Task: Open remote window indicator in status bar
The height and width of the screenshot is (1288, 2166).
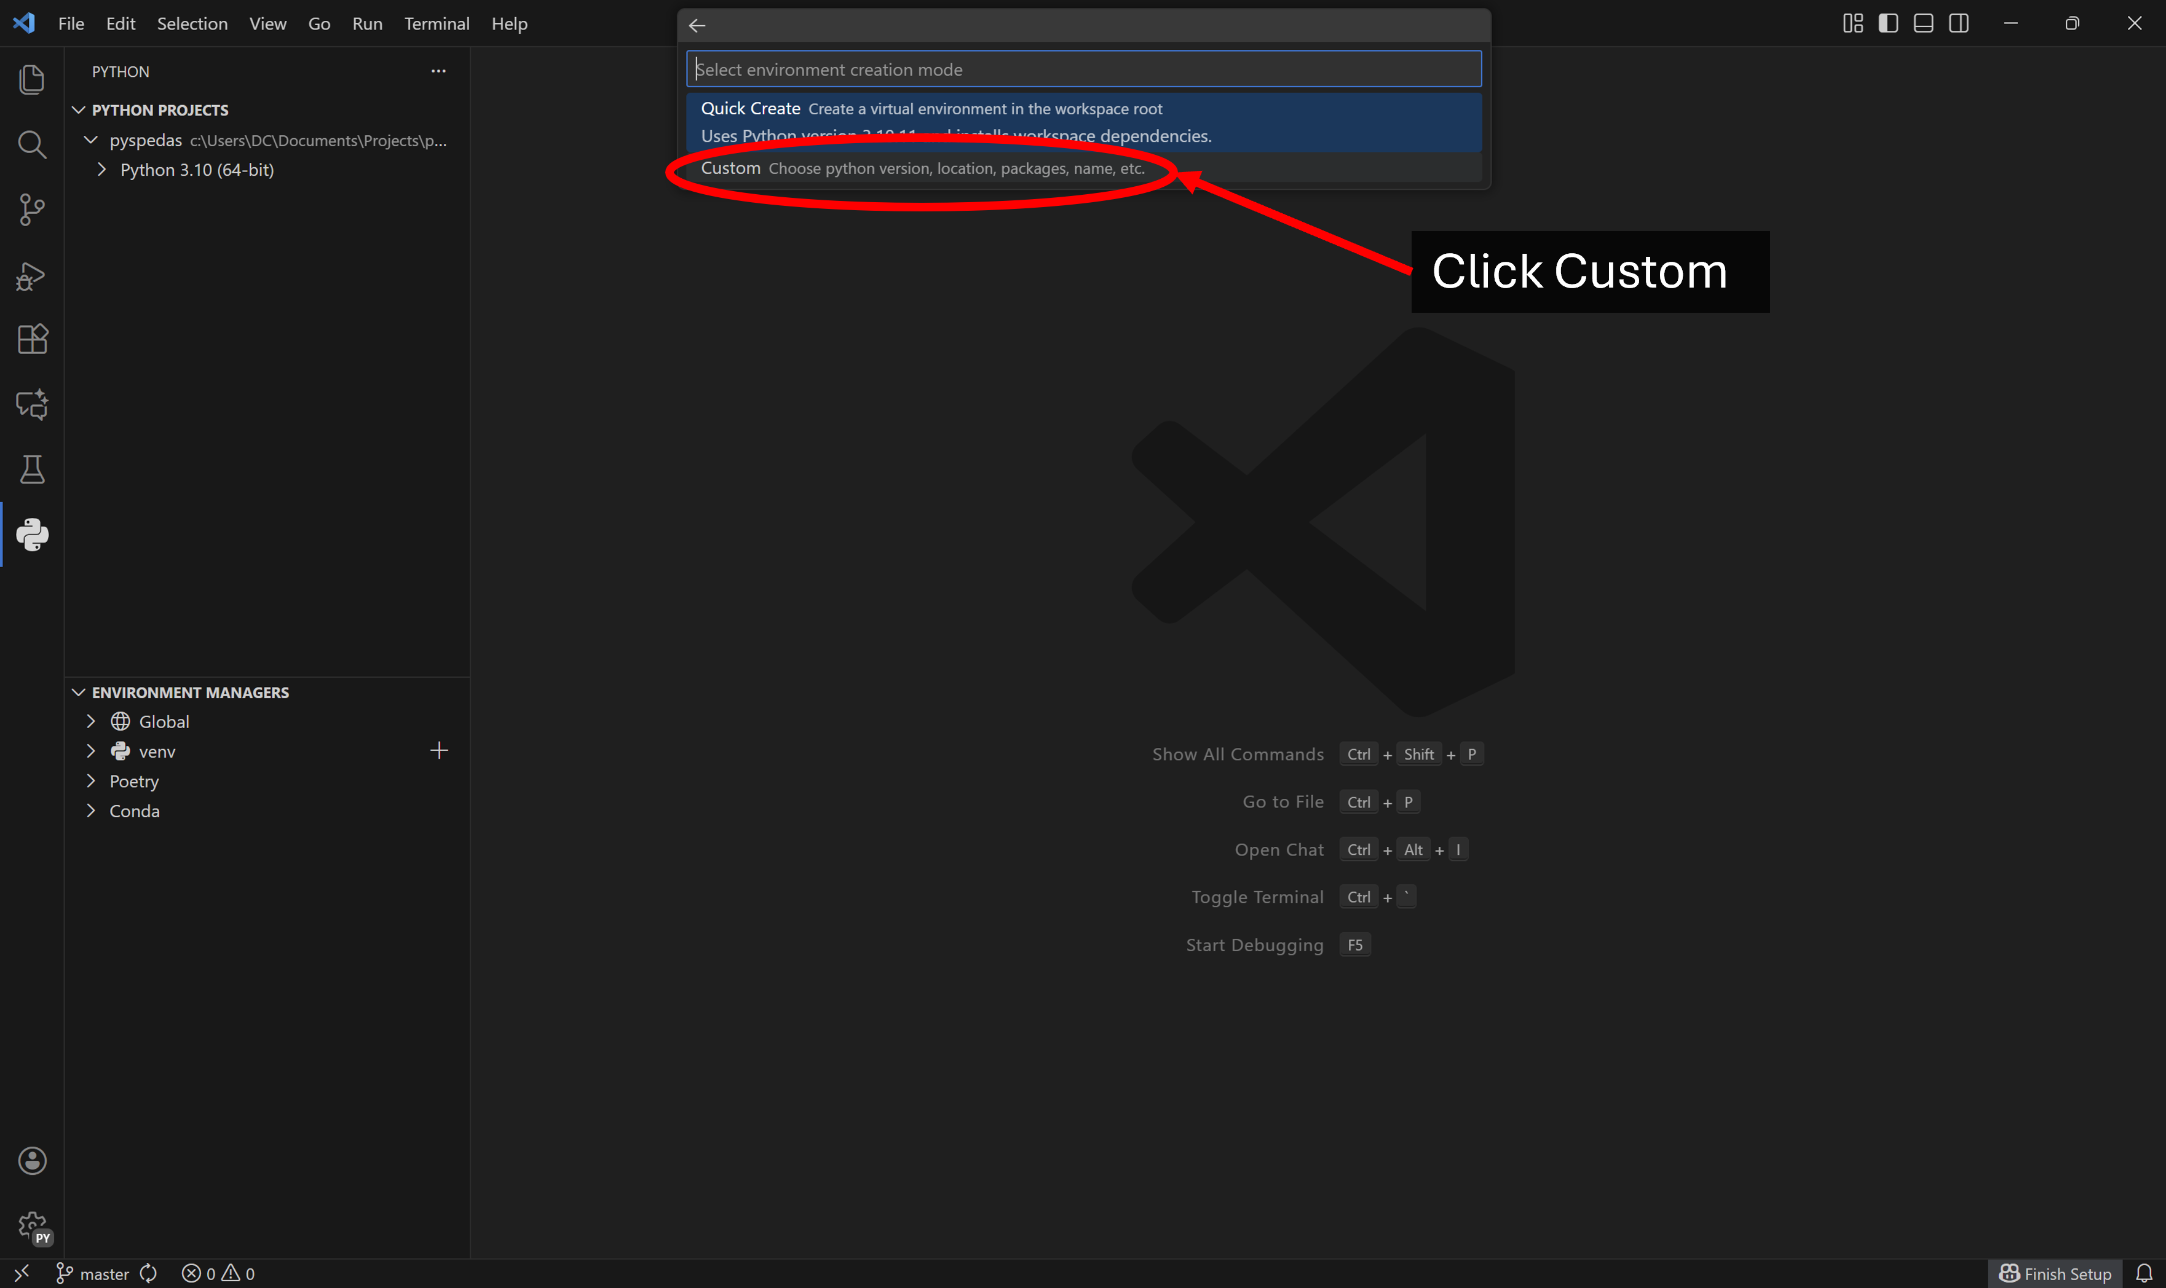Action: click(x=23, y=1273)
